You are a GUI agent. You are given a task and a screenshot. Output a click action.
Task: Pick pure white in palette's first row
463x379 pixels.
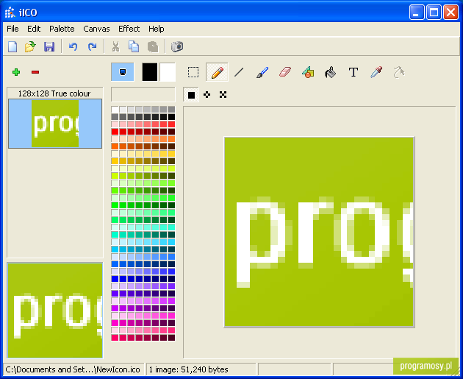(x=115, y=110)
